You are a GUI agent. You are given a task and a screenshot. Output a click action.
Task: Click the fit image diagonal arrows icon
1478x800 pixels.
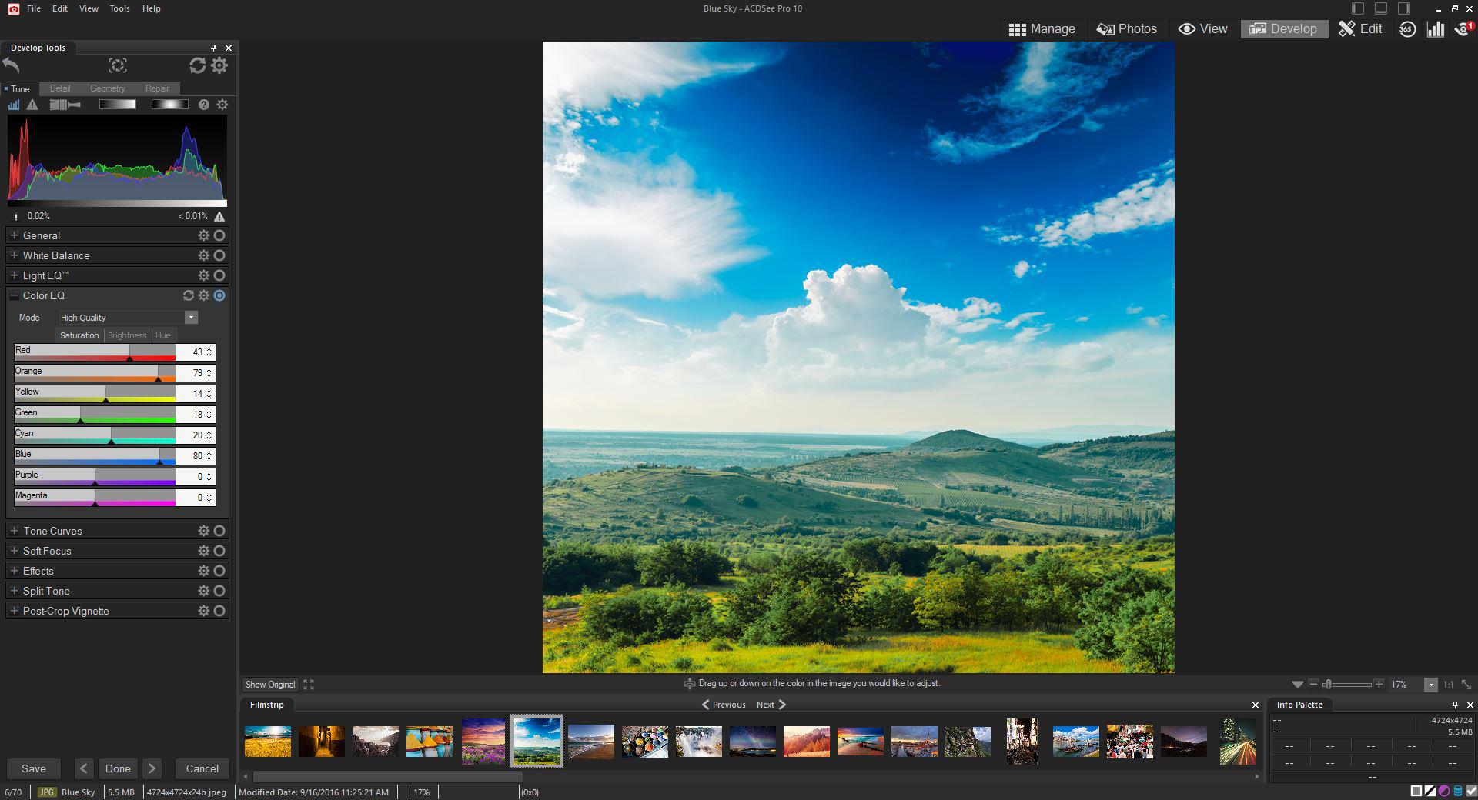[x=1466, y=685]
